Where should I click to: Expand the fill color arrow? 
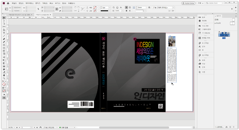click(x=98, y=8)
